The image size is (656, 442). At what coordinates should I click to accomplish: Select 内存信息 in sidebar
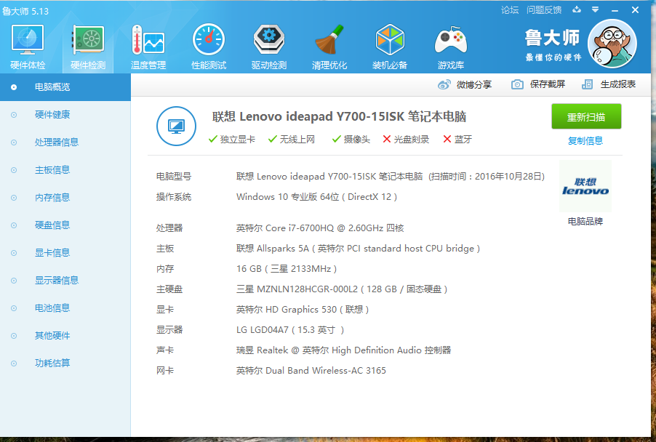(x=65, y=198)
